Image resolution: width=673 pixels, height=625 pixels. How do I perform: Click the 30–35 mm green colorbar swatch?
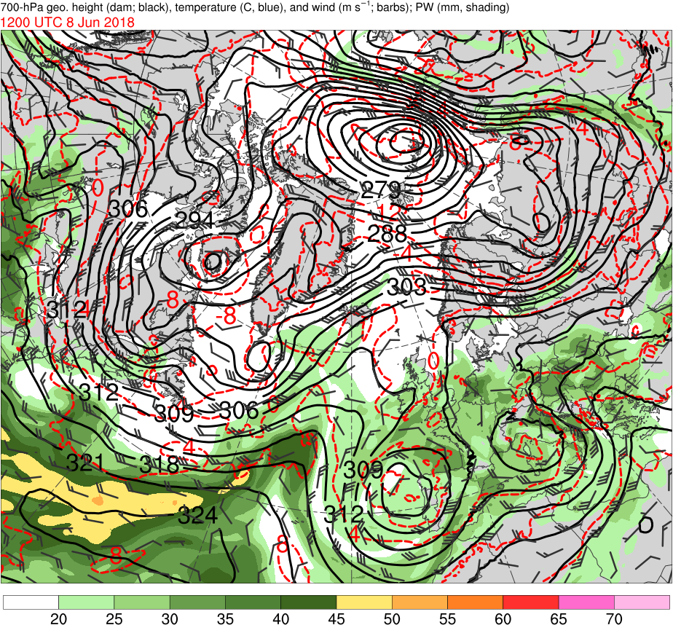197,602
